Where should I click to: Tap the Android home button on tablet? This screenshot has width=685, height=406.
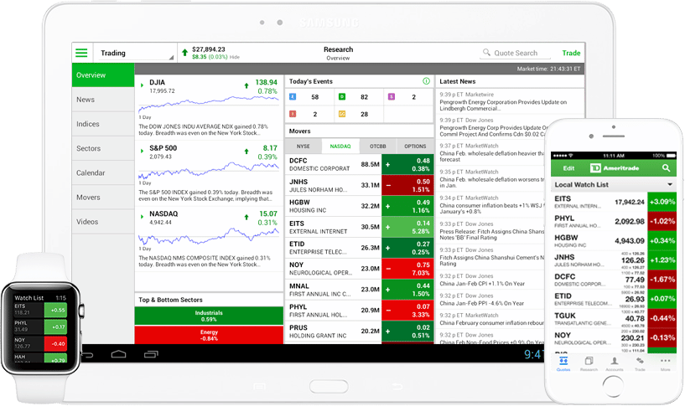[x=118, y=354]
